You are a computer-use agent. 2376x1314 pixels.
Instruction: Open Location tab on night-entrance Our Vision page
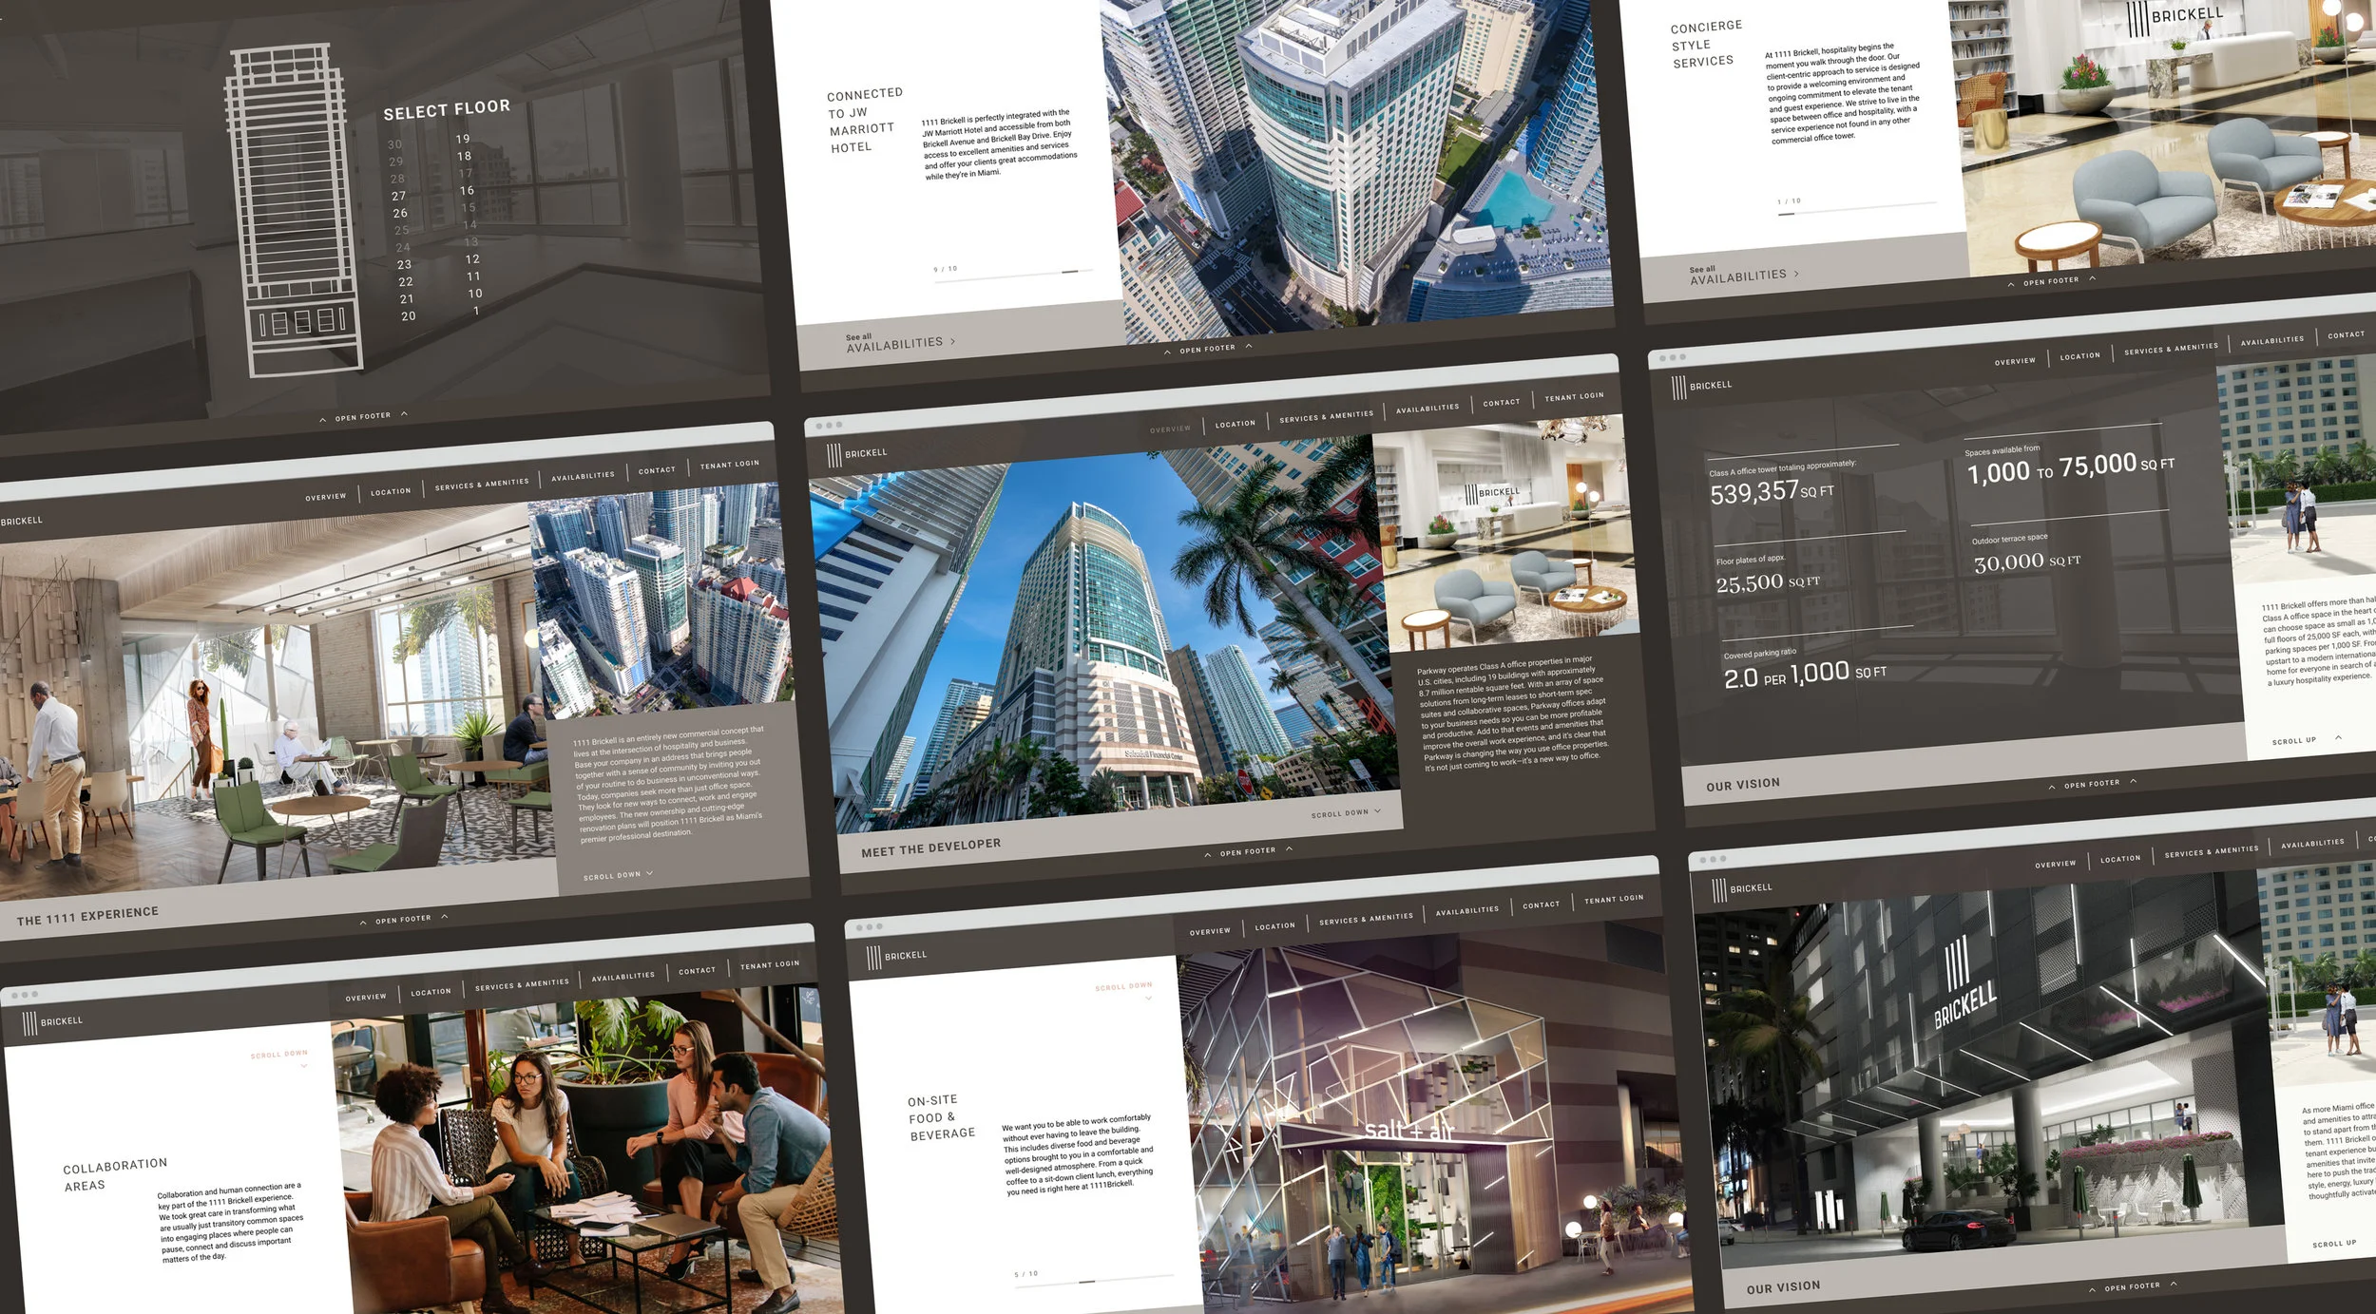[2120, 859]
